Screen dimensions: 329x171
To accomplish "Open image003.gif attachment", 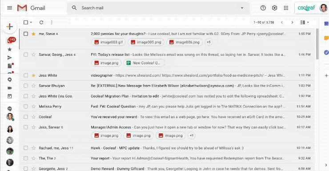I will click(108, 42).
